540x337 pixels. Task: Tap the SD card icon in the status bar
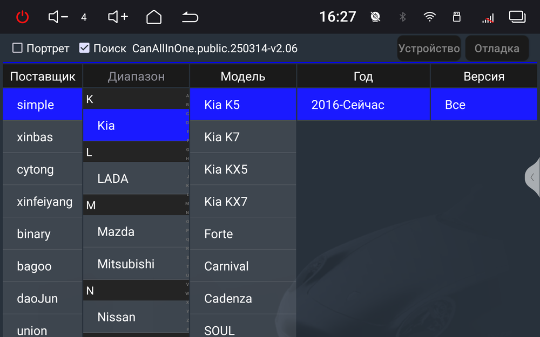coord(457,17)
